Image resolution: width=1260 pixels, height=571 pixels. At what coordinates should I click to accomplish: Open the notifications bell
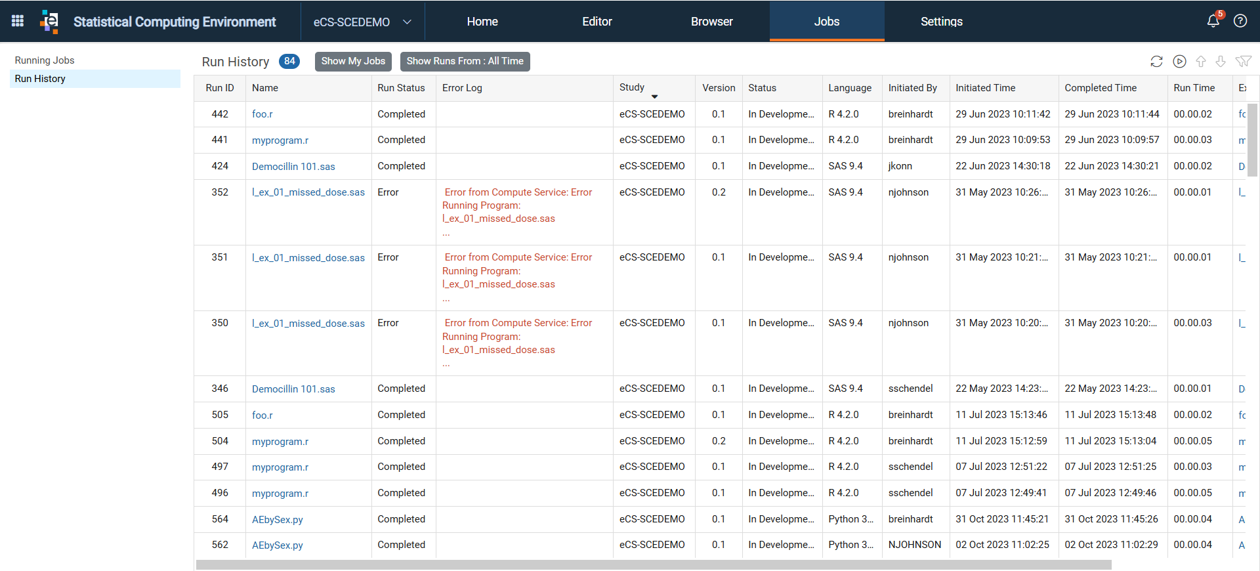[1213, 21]
